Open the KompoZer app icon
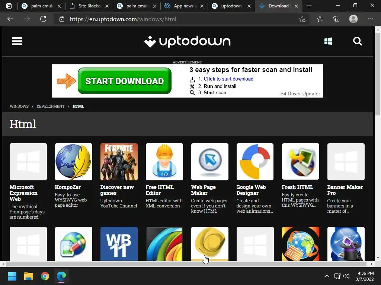Image resolution: width=381 pixels, height=285 pixels. tap(74, 162)
